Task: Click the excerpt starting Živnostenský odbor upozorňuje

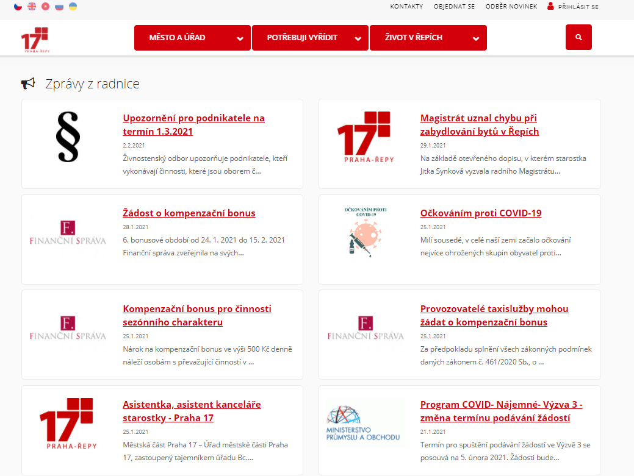Action: 205,165
